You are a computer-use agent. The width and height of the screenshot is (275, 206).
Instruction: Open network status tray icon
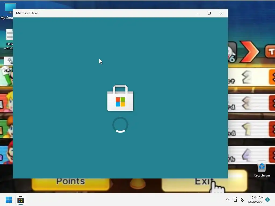point(235,200)
